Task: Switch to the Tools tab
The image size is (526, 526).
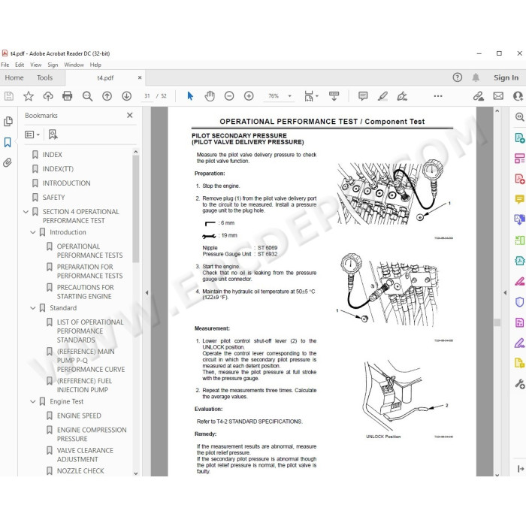Action: coord(44,78)
